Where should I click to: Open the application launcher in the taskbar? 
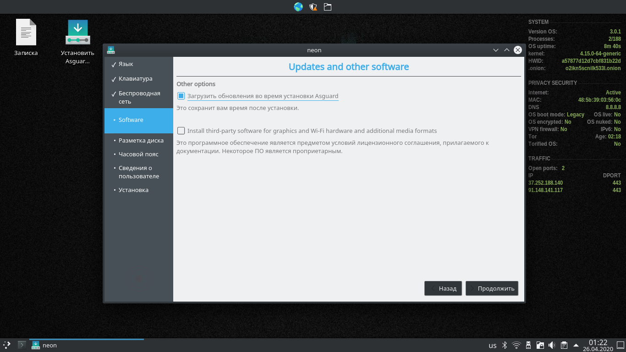[7, 345]
